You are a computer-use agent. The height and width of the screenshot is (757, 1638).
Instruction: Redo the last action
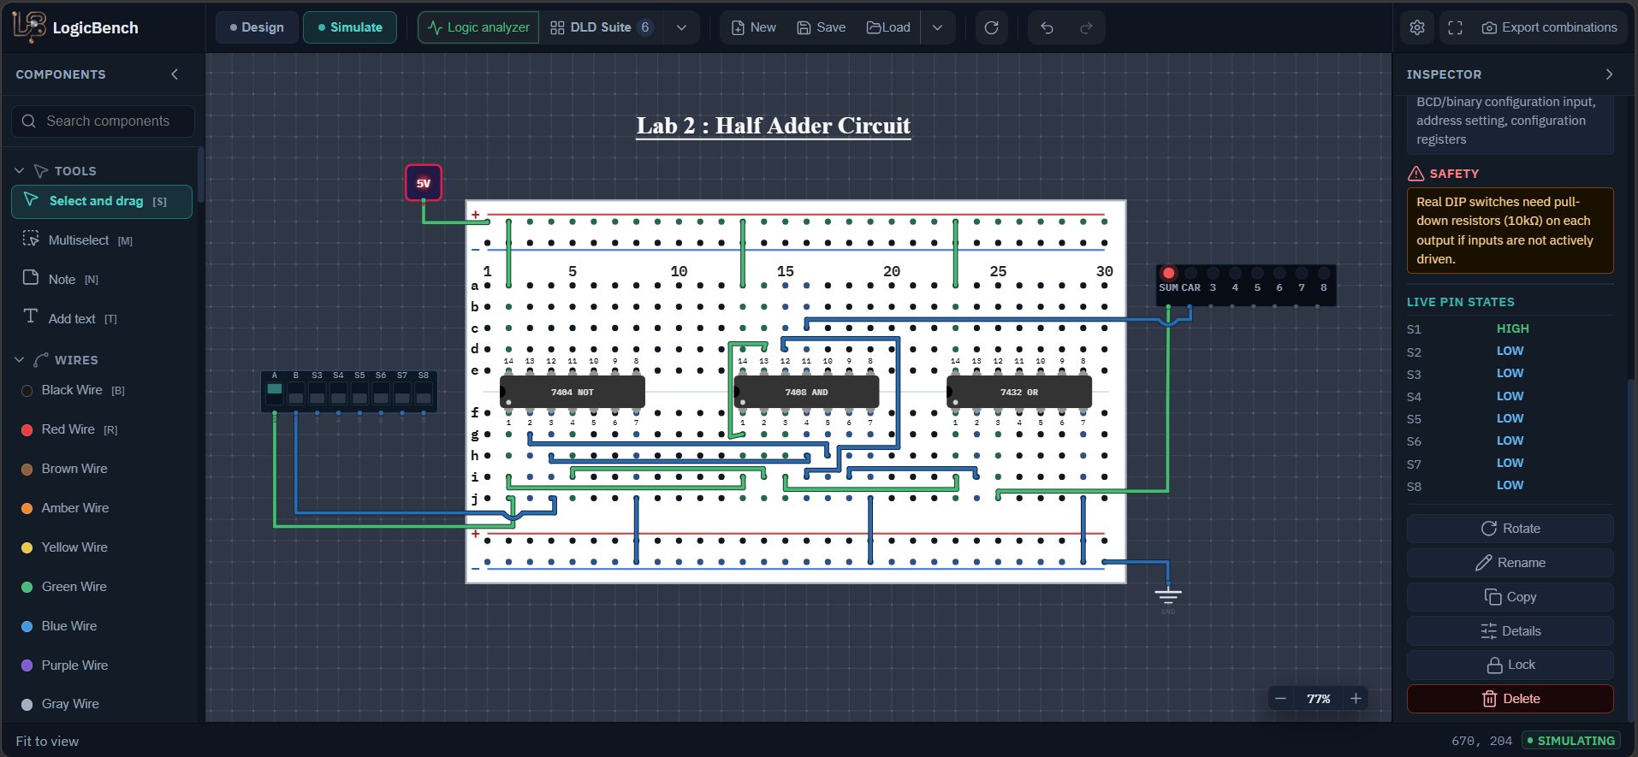pos(1086,27)
